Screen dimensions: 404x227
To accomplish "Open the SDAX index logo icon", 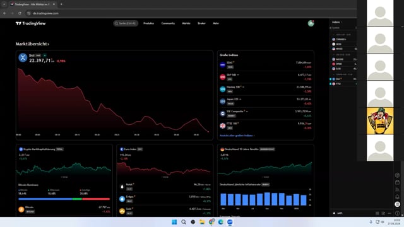I will pyautogui.click(x=223, y=65).
